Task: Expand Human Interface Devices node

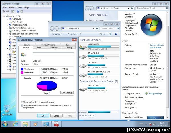Action: point(7,28)
